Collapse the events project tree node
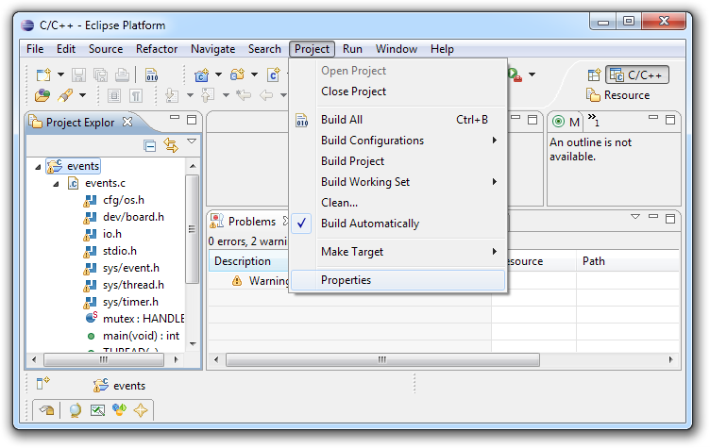This screenshot has width=710, height=448. point(38,167)
